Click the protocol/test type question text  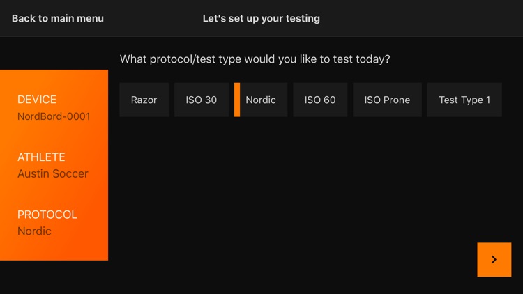255,59
